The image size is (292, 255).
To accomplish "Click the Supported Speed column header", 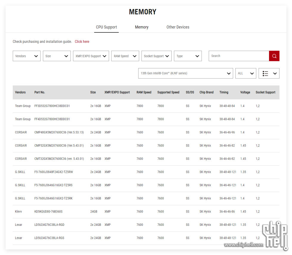I will (x=168, y=92).
